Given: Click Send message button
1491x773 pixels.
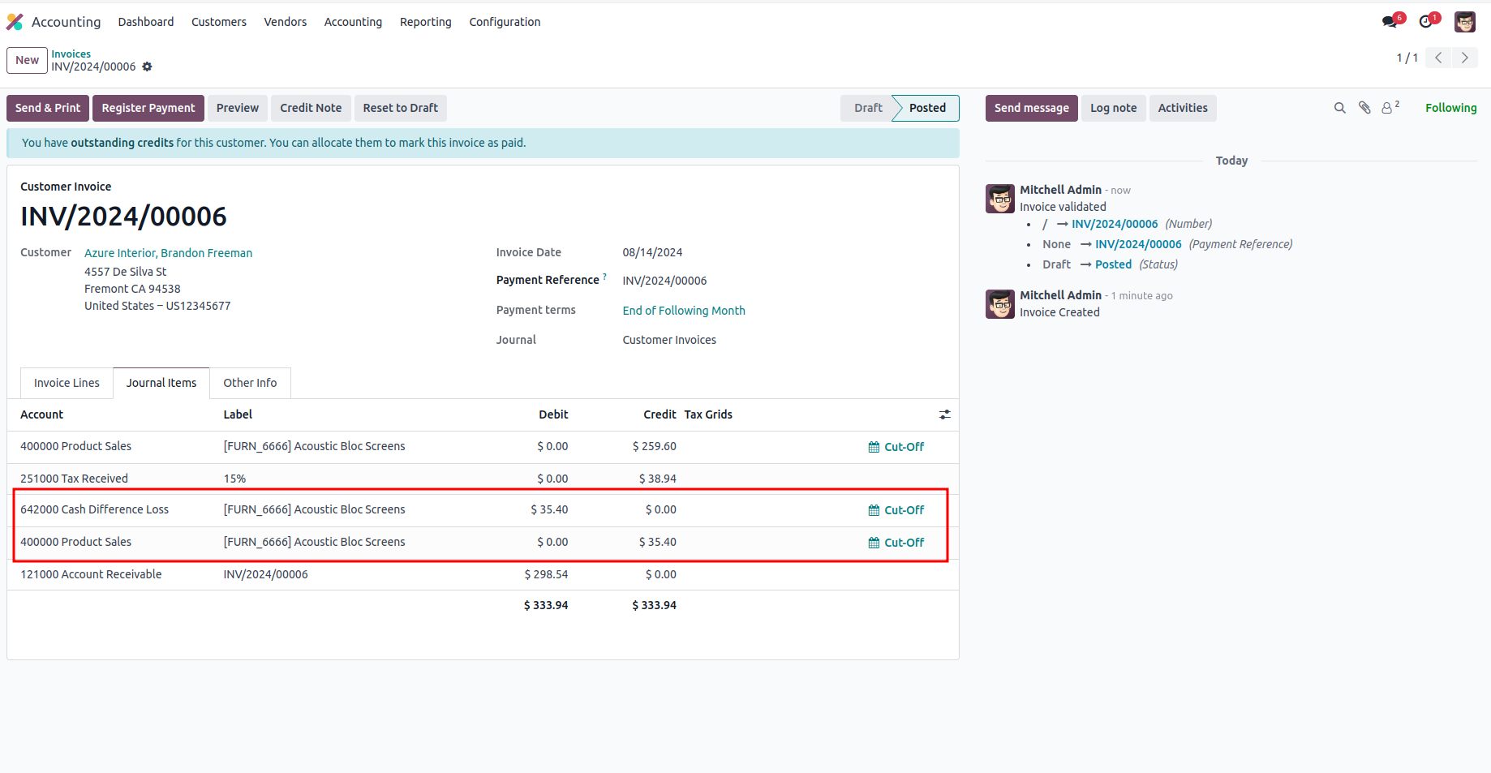Looking at the screenshot, I should [x=1032, y=108].
